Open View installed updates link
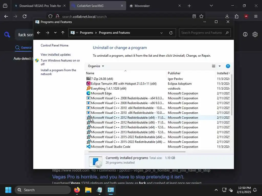 point(56,55)
